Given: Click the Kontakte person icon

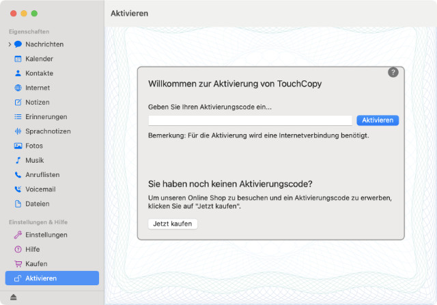Looking at the screenshot, I should click(18, 74).
